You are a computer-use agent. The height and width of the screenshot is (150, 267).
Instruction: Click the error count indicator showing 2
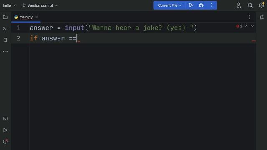click(239, 26)
